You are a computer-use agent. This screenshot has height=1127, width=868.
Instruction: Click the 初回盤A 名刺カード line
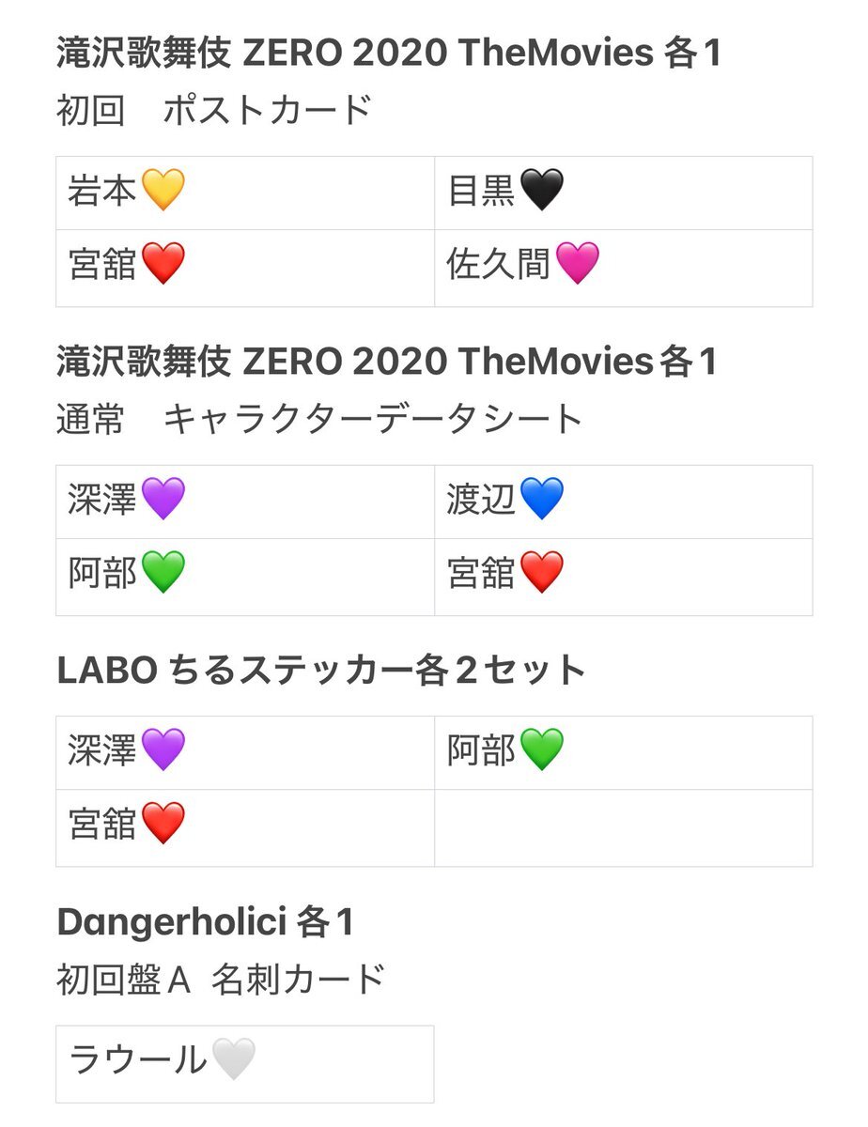click(x=221, y=980)
